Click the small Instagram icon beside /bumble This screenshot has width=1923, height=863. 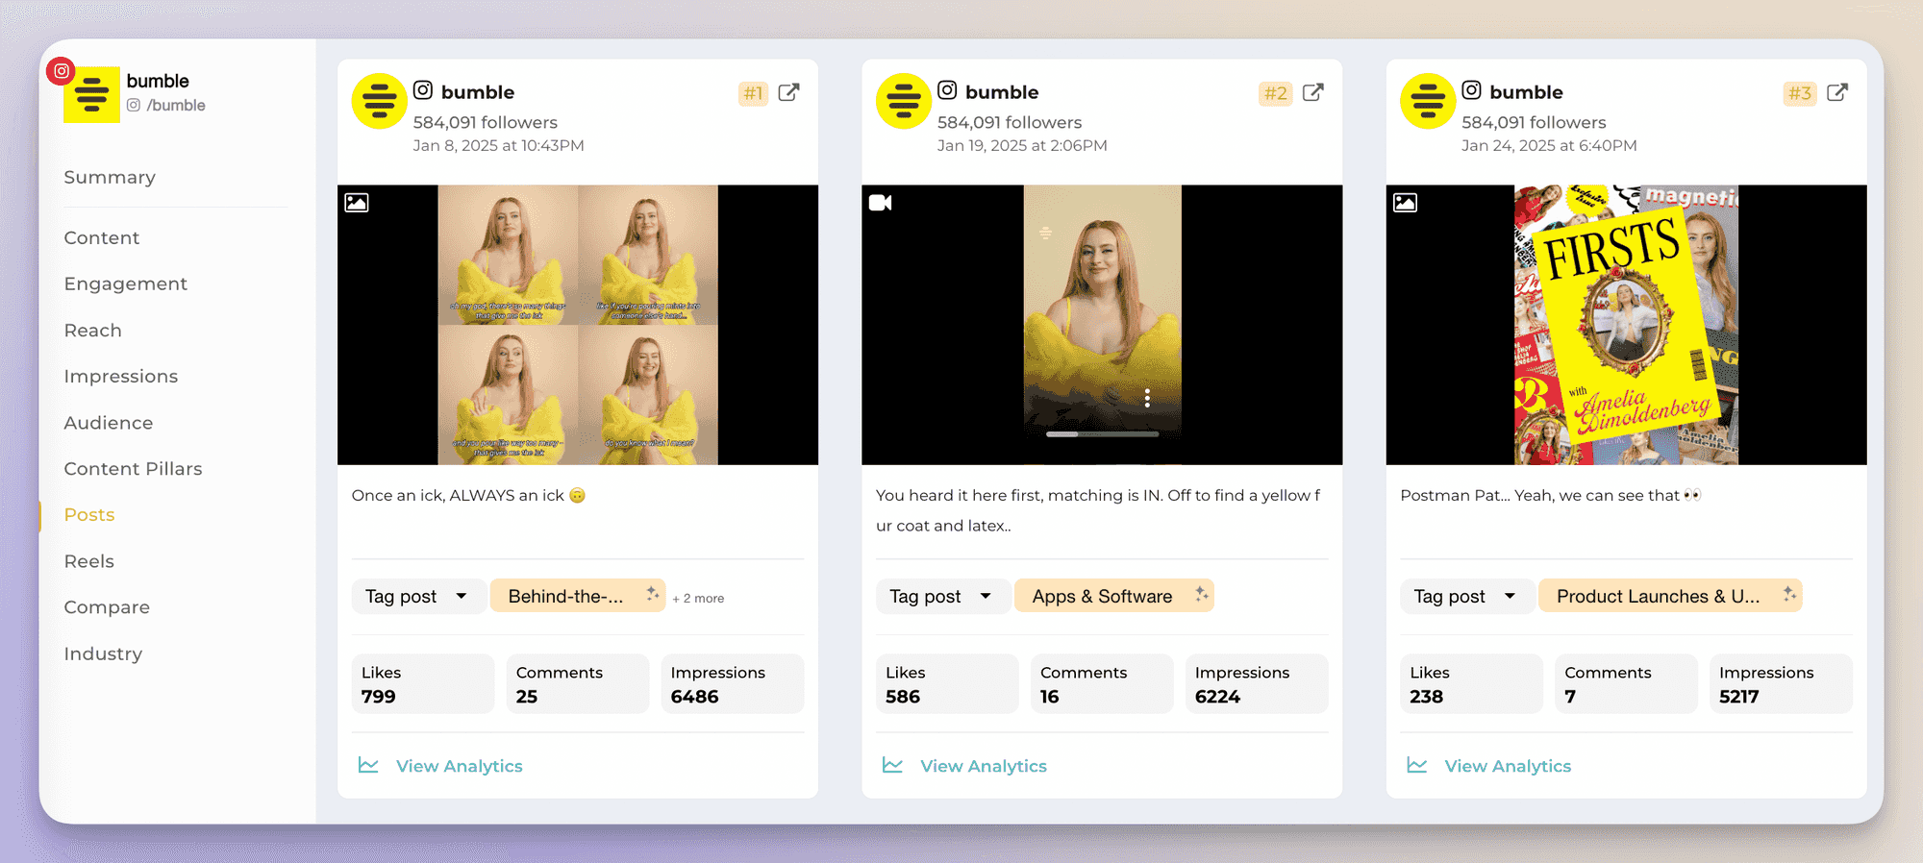click(x=134, y=105)
